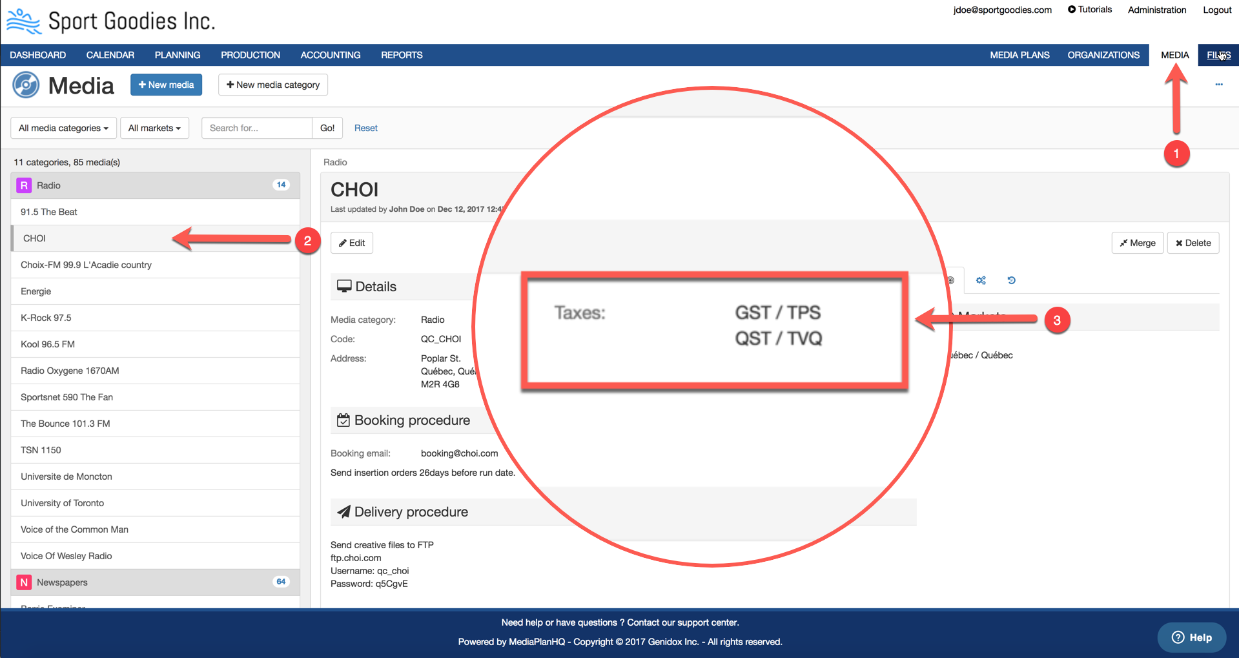Click the Search for input field
The width and height of the screenshot is (1239, 658).
(x=257, y=128)
